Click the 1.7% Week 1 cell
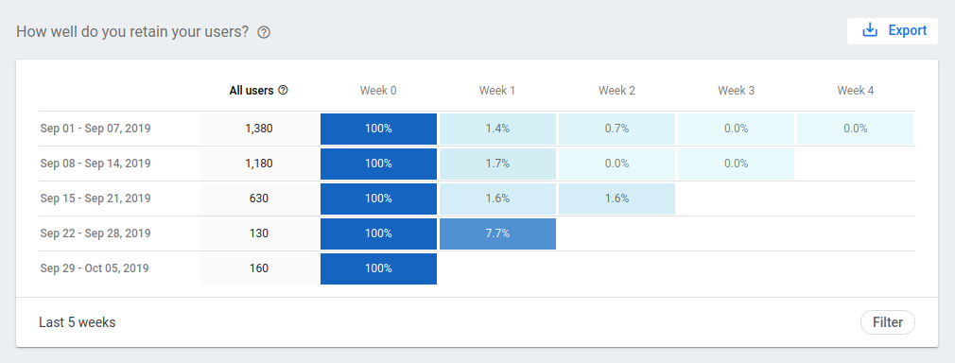The width and height of the screenshot is (955, 363). click(x=497, y=164)
